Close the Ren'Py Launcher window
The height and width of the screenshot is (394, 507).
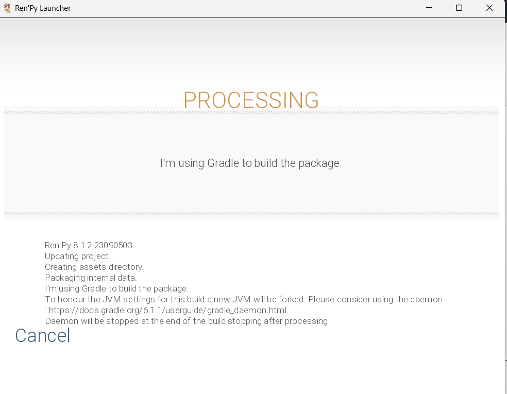point(489,8)
